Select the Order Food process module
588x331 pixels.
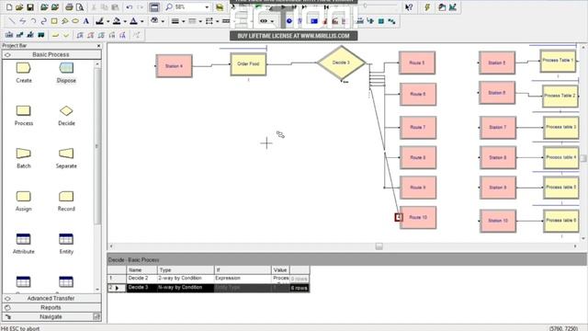[248, 64]
